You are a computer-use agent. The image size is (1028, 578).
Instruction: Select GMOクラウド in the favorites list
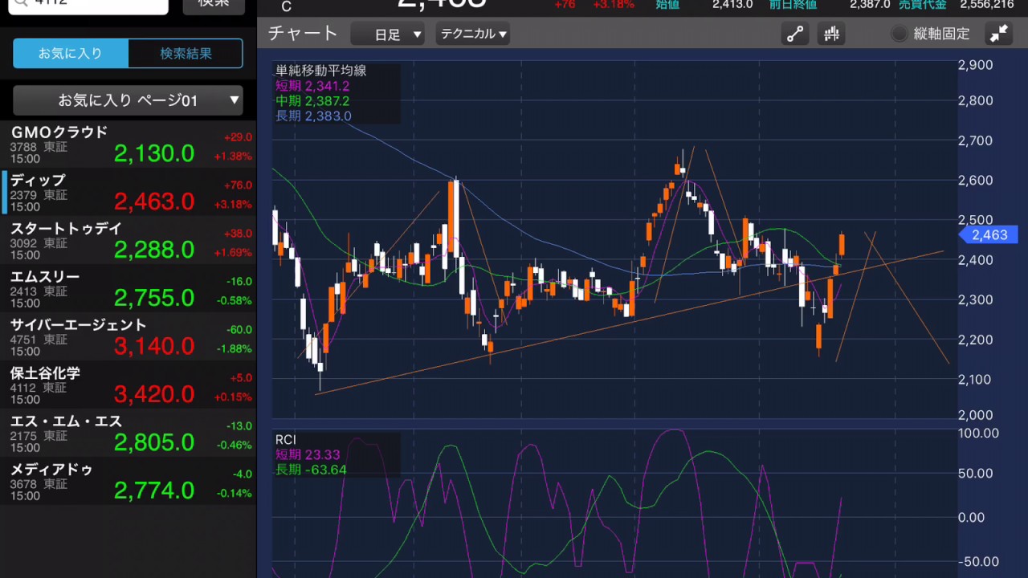[x=128, y=144]
